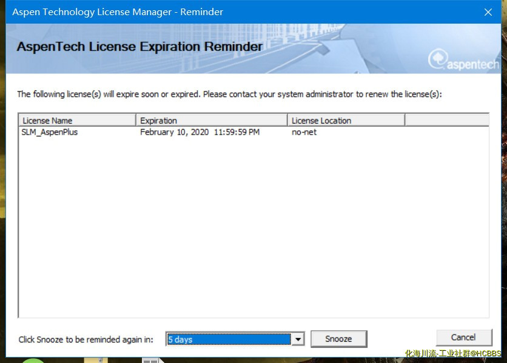Select the SLM_AspenPlus license row

tap(254, 132)
